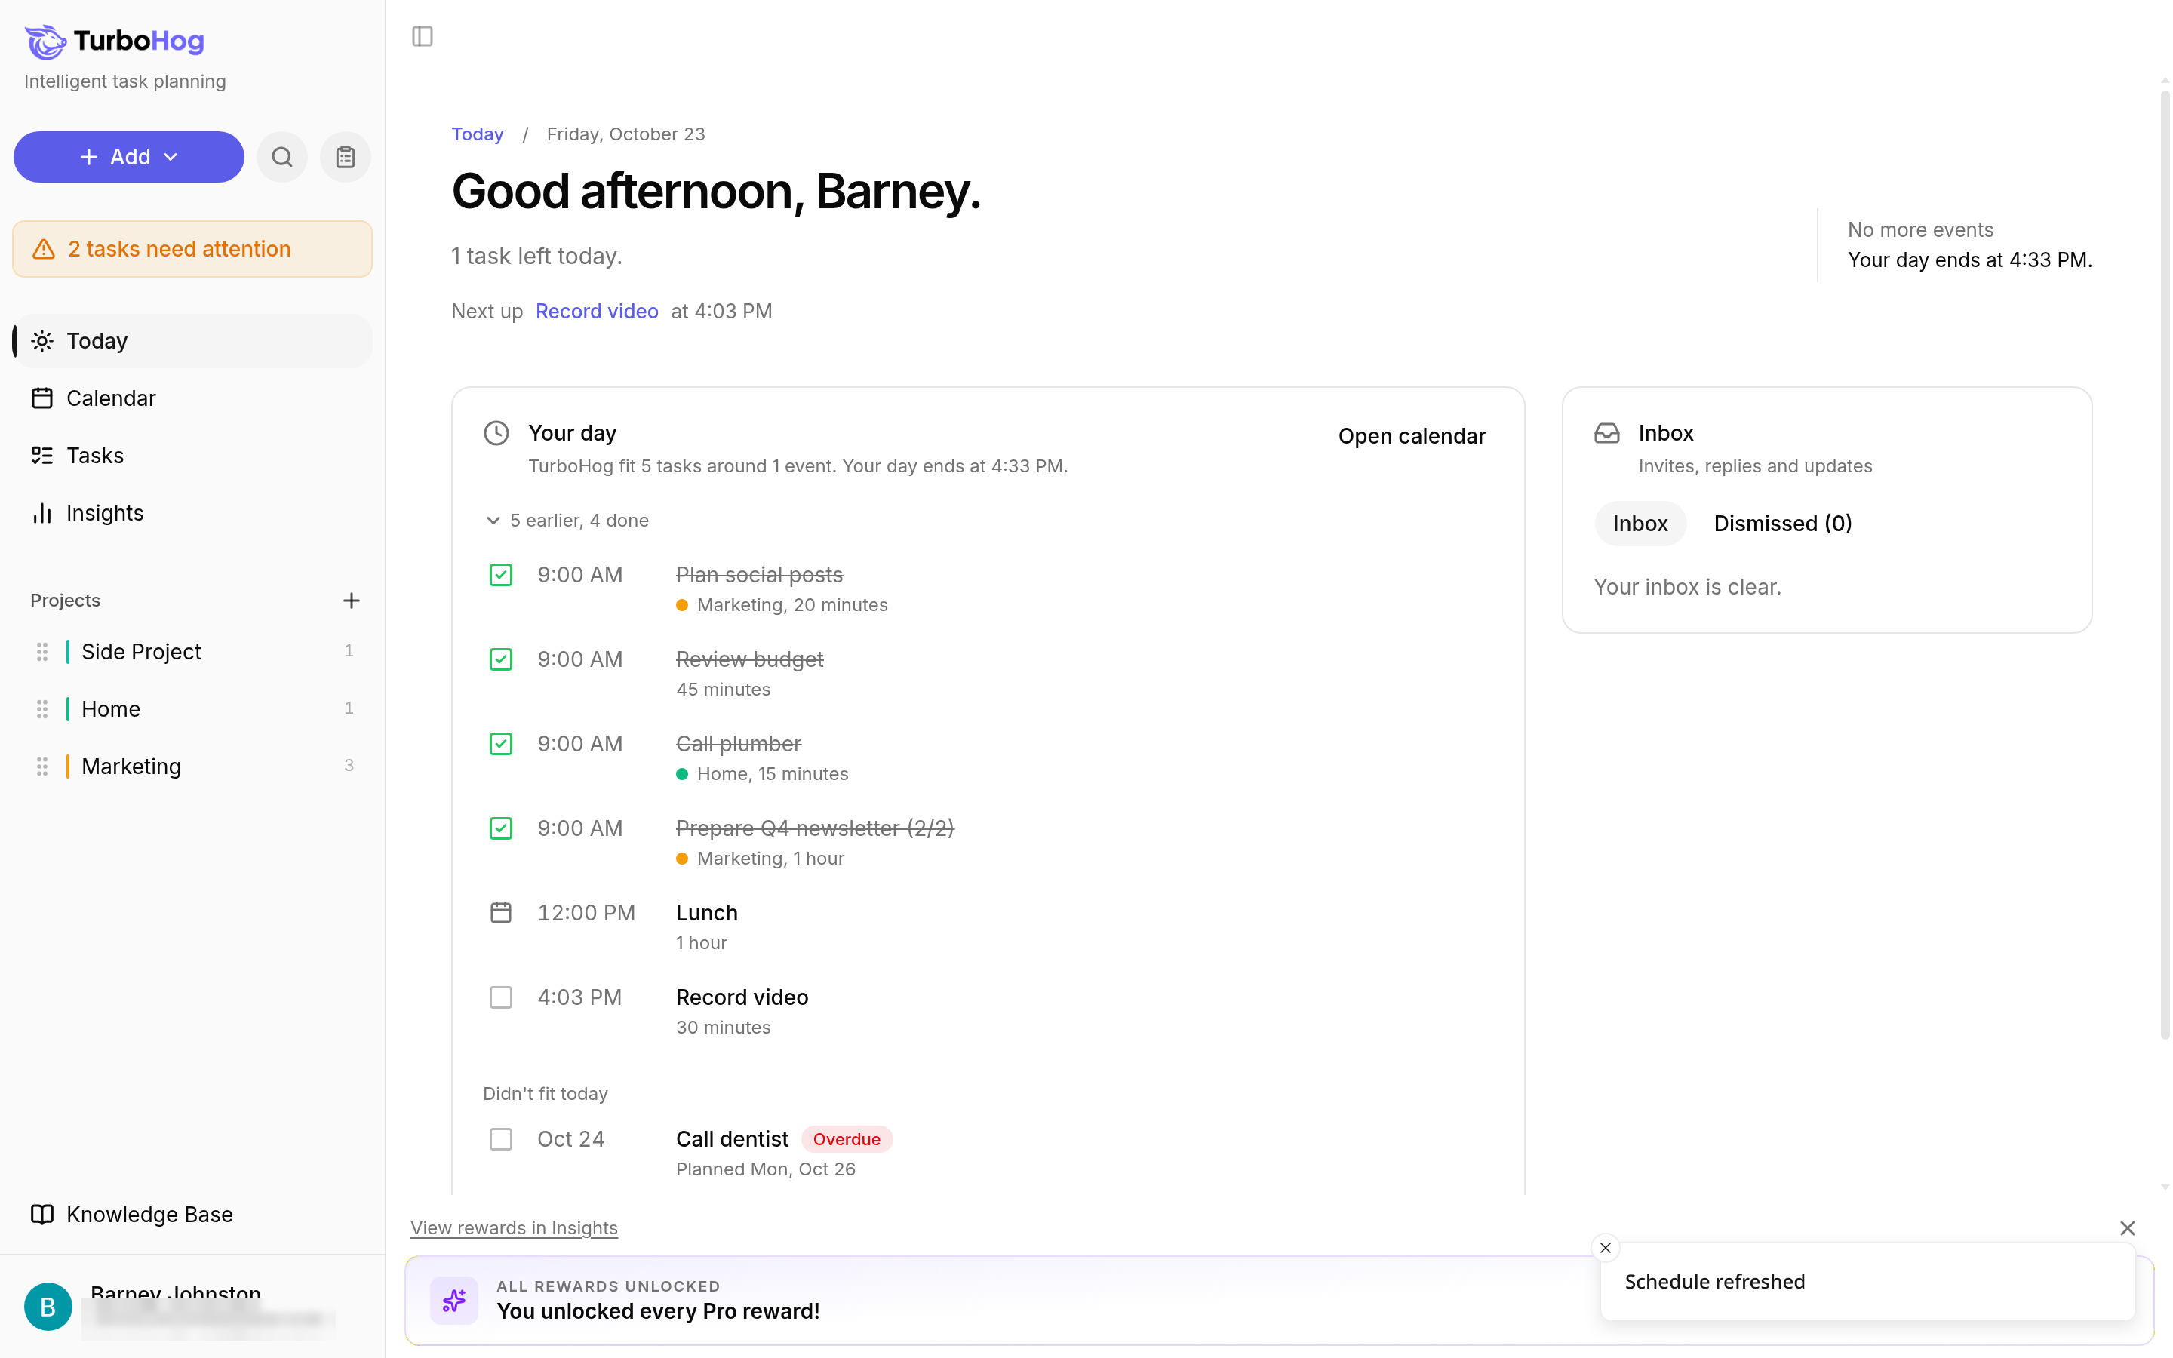Collapse the 5 earlier, 4 done section
Viewport: 2173px width, 1358px height.
pos(567,520)
